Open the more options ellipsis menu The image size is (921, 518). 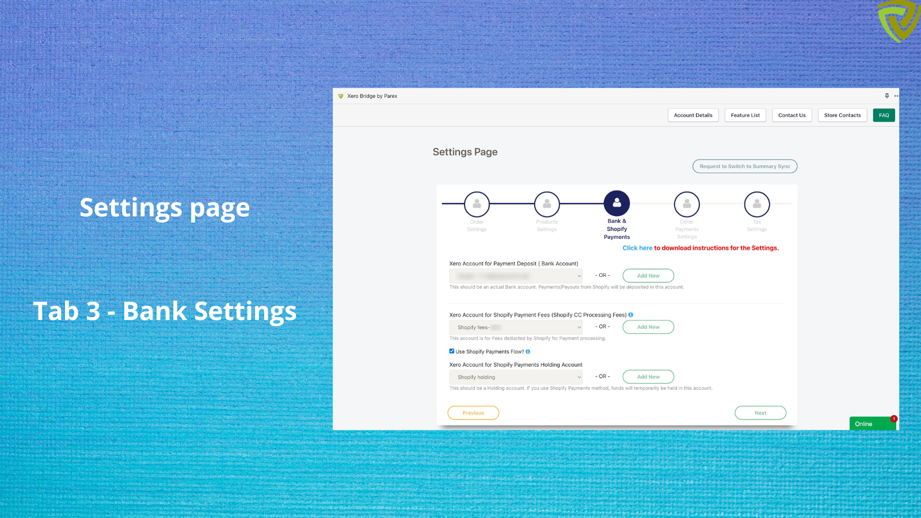(896, 96)
